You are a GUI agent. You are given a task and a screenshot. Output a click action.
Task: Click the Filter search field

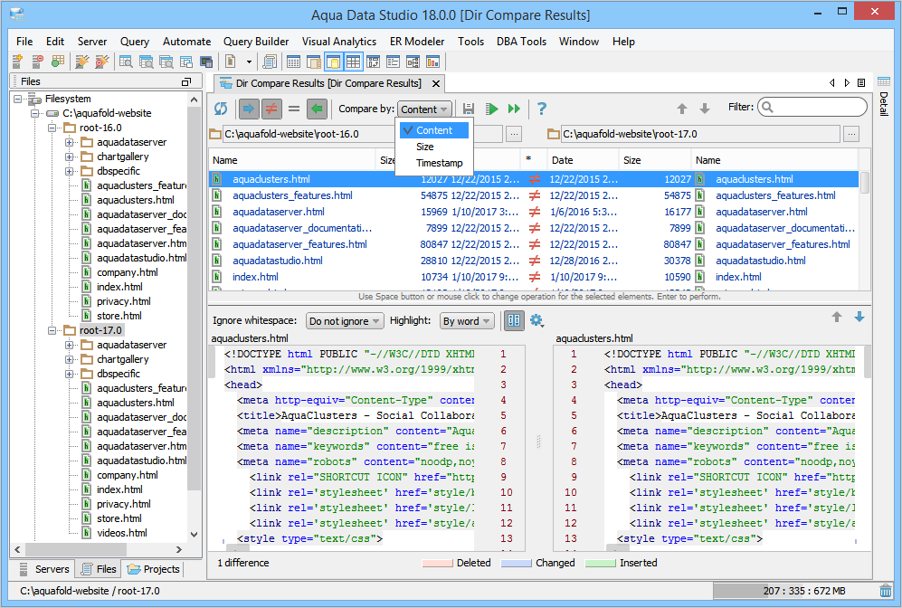812,107
